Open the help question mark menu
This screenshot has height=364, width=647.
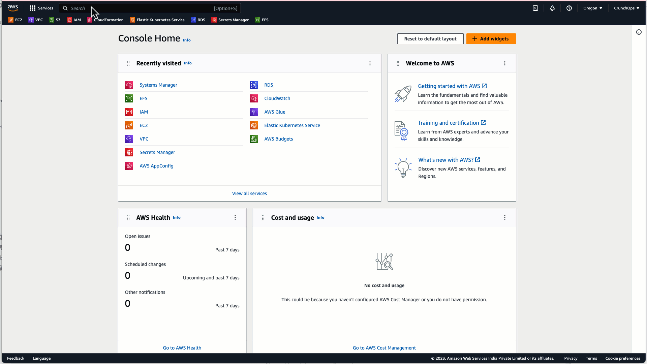[569, 8]
